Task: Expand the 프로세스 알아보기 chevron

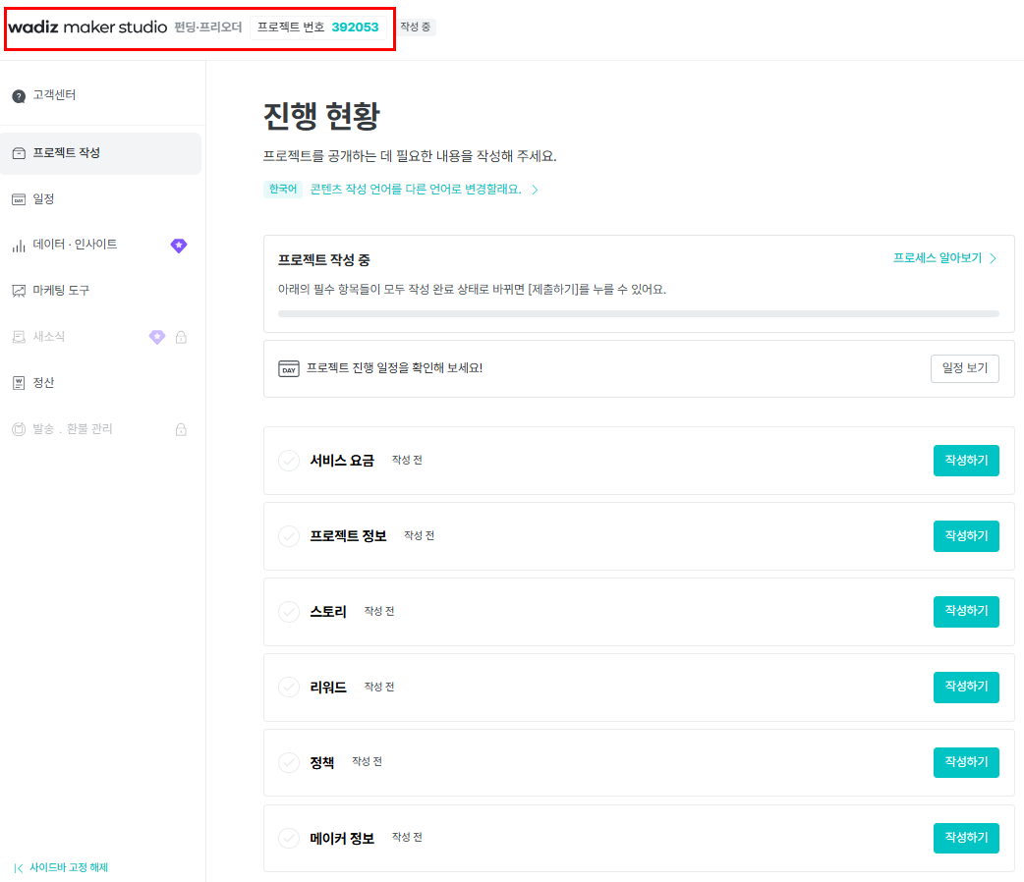Action: pos(994,258)
